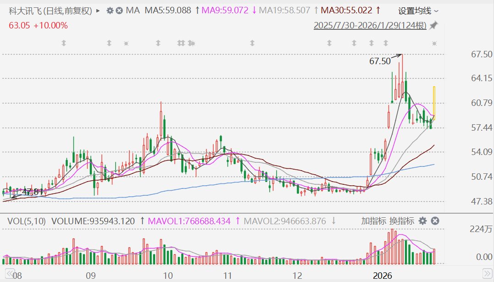The height and width of the screenshot is (282, 494).
Task: Click the 224万 volume axis label
Action: click(x=481, y=229)
